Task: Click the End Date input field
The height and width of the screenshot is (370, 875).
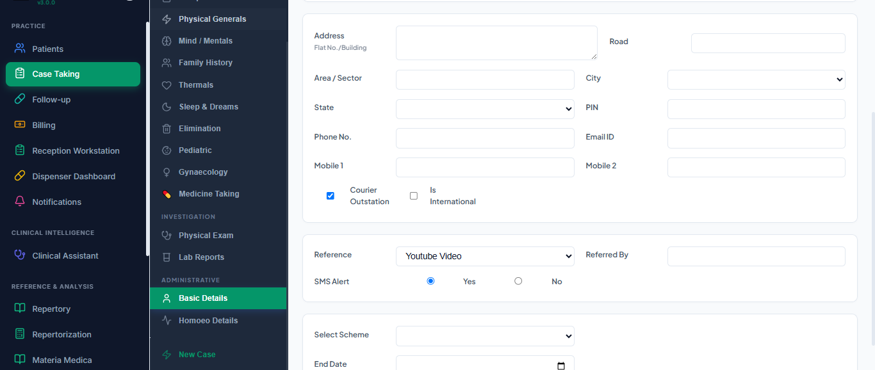Action: pyautogui.click(x=485, y=363)
